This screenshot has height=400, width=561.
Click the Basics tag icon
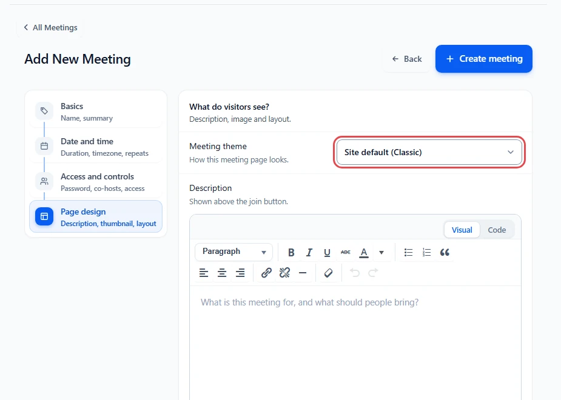[x=44, y=111]
